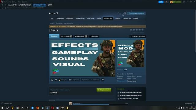Open the СООБЩЕСТВО section

click(40, 5)
